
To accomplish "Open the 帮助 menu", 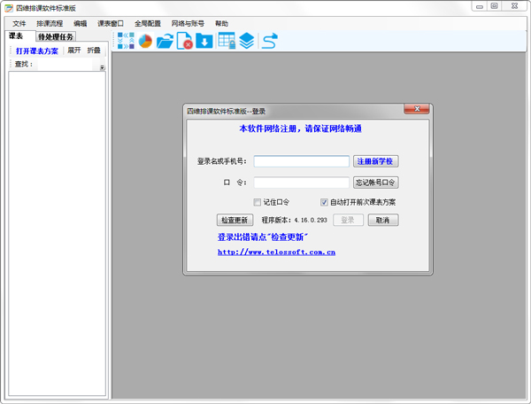I will pos(221,23).
